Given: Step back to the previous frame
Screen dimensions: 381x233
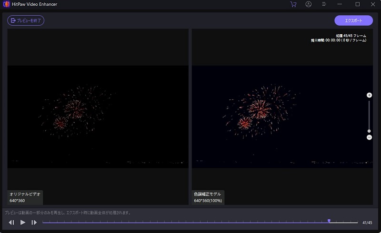Looking at the screenshot, I should click(11, 223).
